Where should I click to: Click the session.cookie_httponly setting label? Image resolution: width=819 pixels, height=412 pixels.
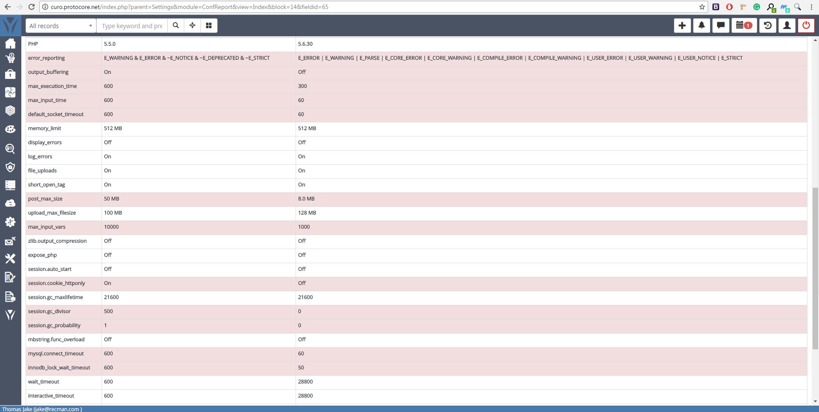56,283
